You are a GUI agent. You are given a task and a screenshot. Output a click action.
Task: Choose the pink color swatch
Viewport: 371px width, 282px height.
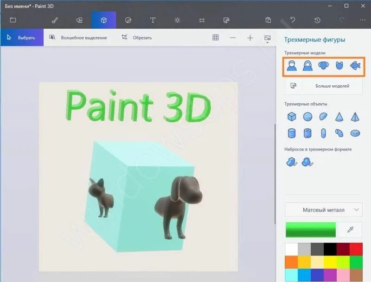(x=343, y=275)
